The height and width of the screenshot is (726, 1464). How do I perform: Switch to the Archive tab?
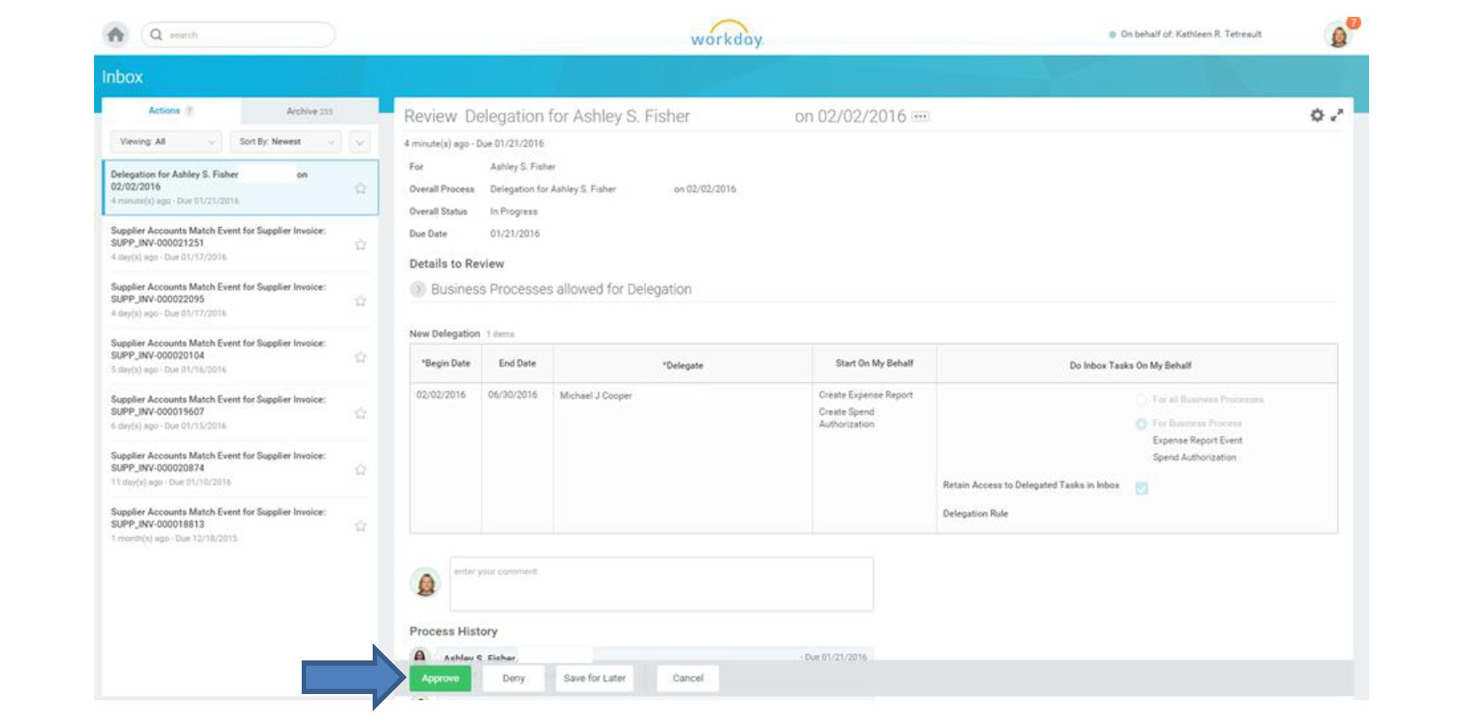(x=310, y=111)
